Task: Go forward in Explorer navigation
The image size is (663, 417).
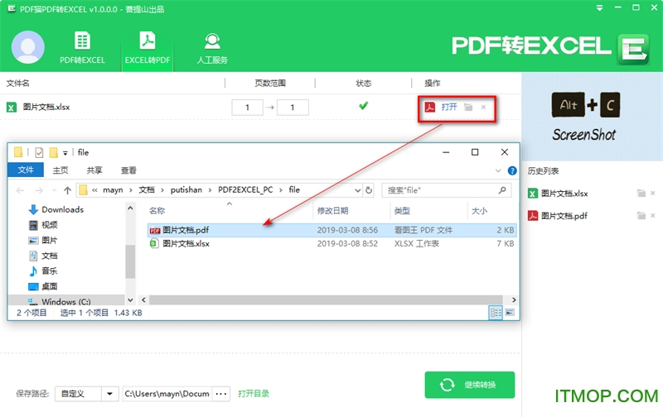Action: click(39, 190)
